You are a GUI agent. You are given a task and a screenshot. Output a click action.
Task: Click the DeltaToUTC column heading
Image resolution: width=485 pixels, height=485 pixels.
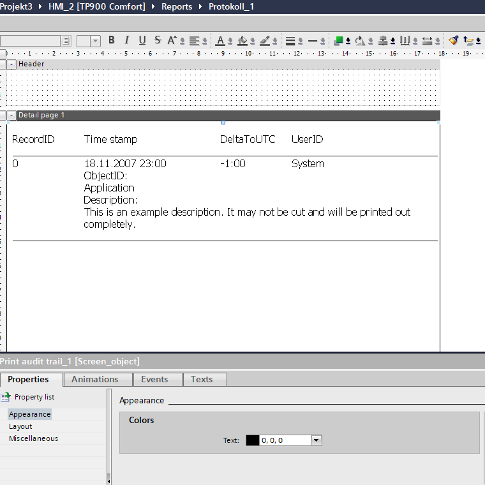[248, 139]
